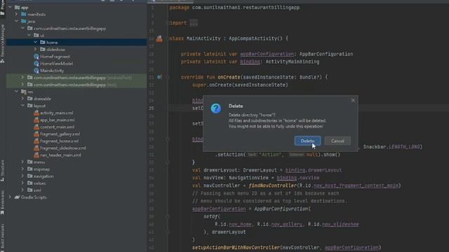Expand Gradle Scripts node
Screen dimensions: 449x252
(10, 197)
